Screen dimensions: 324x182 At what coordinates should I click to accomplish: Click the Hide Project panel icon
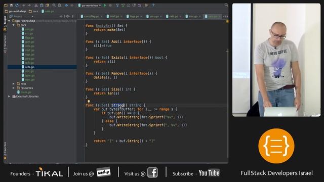[x=73, y=16]
